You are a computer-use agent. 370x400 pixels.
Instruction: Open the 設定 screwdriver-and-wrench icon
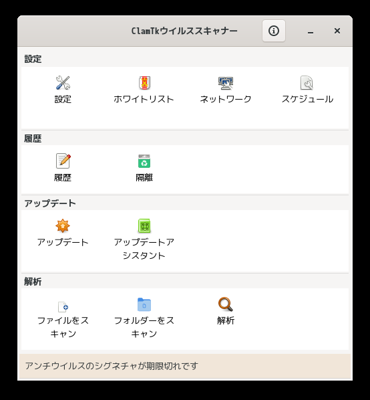pos(63,83)
